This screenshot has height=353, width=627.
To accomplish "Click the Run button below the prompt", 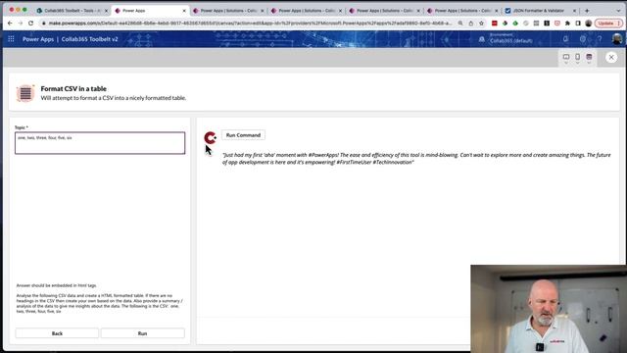I will tap(143, 333).
